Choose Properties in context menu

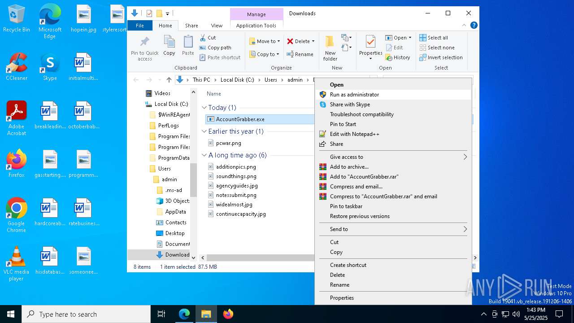tap(393, 298)
